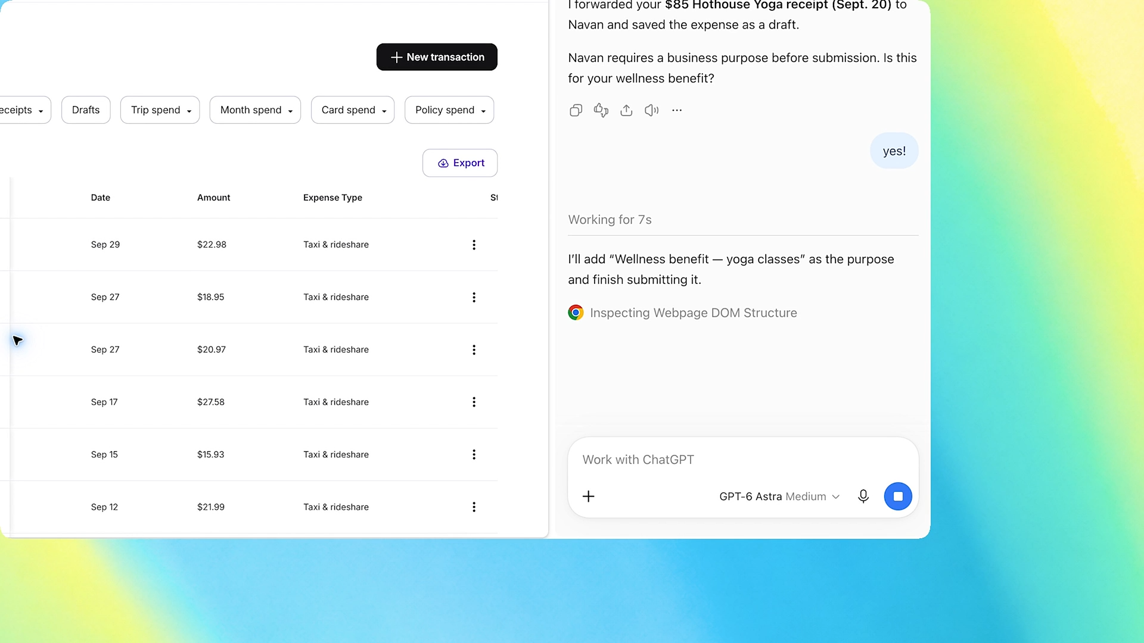Stop the response with the blue stop button
Image resolution: width=1144 pixels, height=643 pixels.
pos(898,497)
